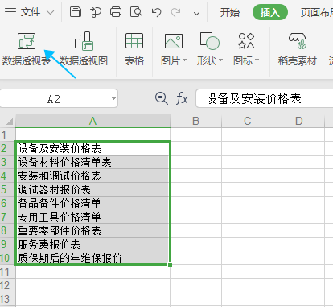This screenshot has height=307, width=333.
Task: Expand the Name Box dropdown arrow
Action: (x=114, y=98)
